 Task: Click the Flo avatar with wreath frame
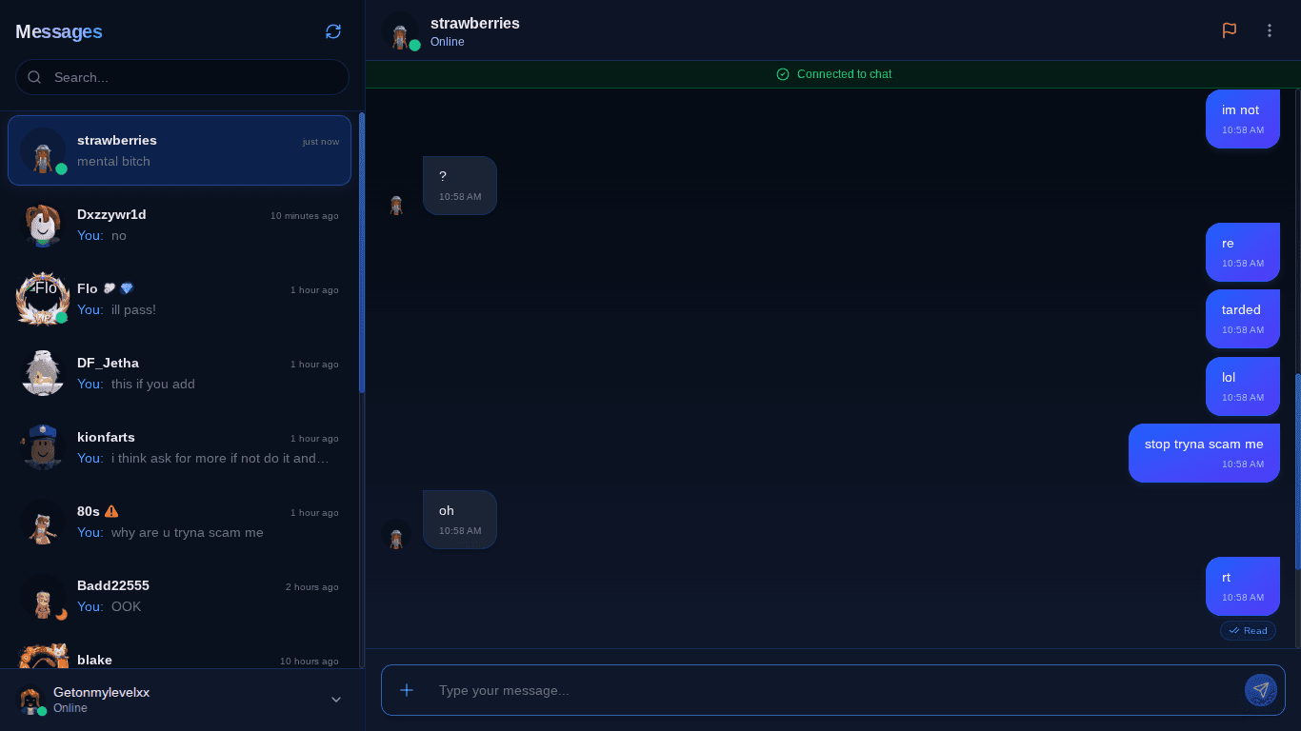pyautogui.click(x=43, y=299)
